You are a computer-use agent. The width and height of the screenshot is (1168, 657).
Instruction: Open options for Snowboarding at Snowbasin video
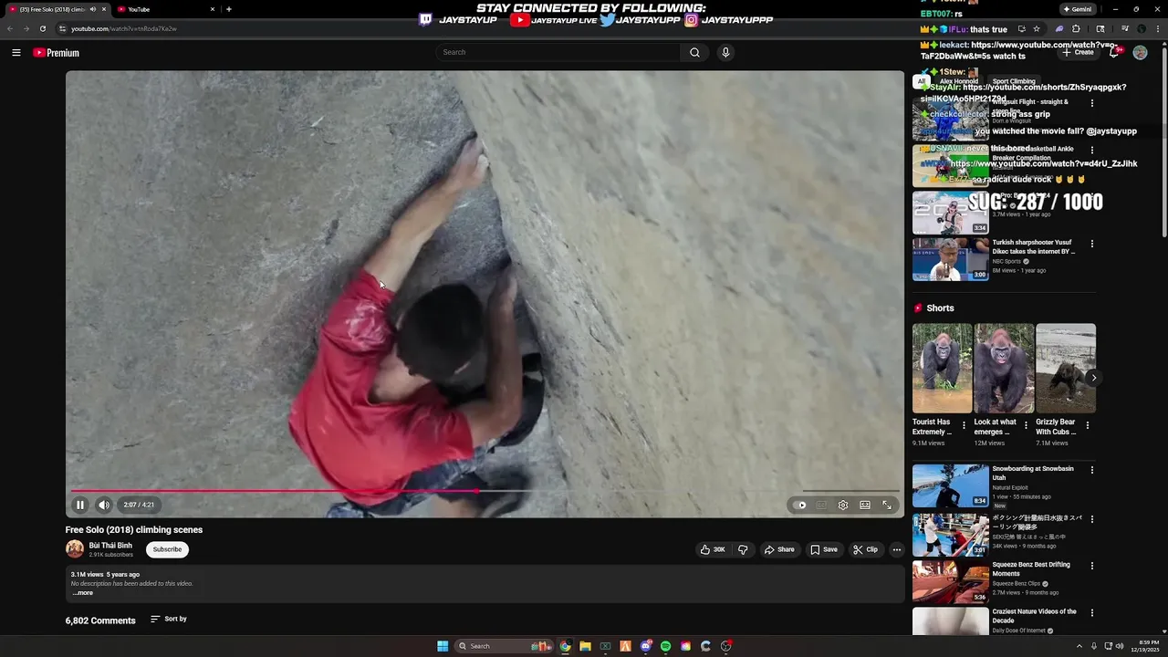[1092, 470]
